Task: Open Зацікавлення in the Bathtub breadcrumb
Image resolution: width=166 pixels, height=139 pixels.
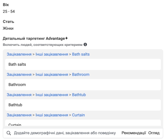Action: (x=19, y=95)
